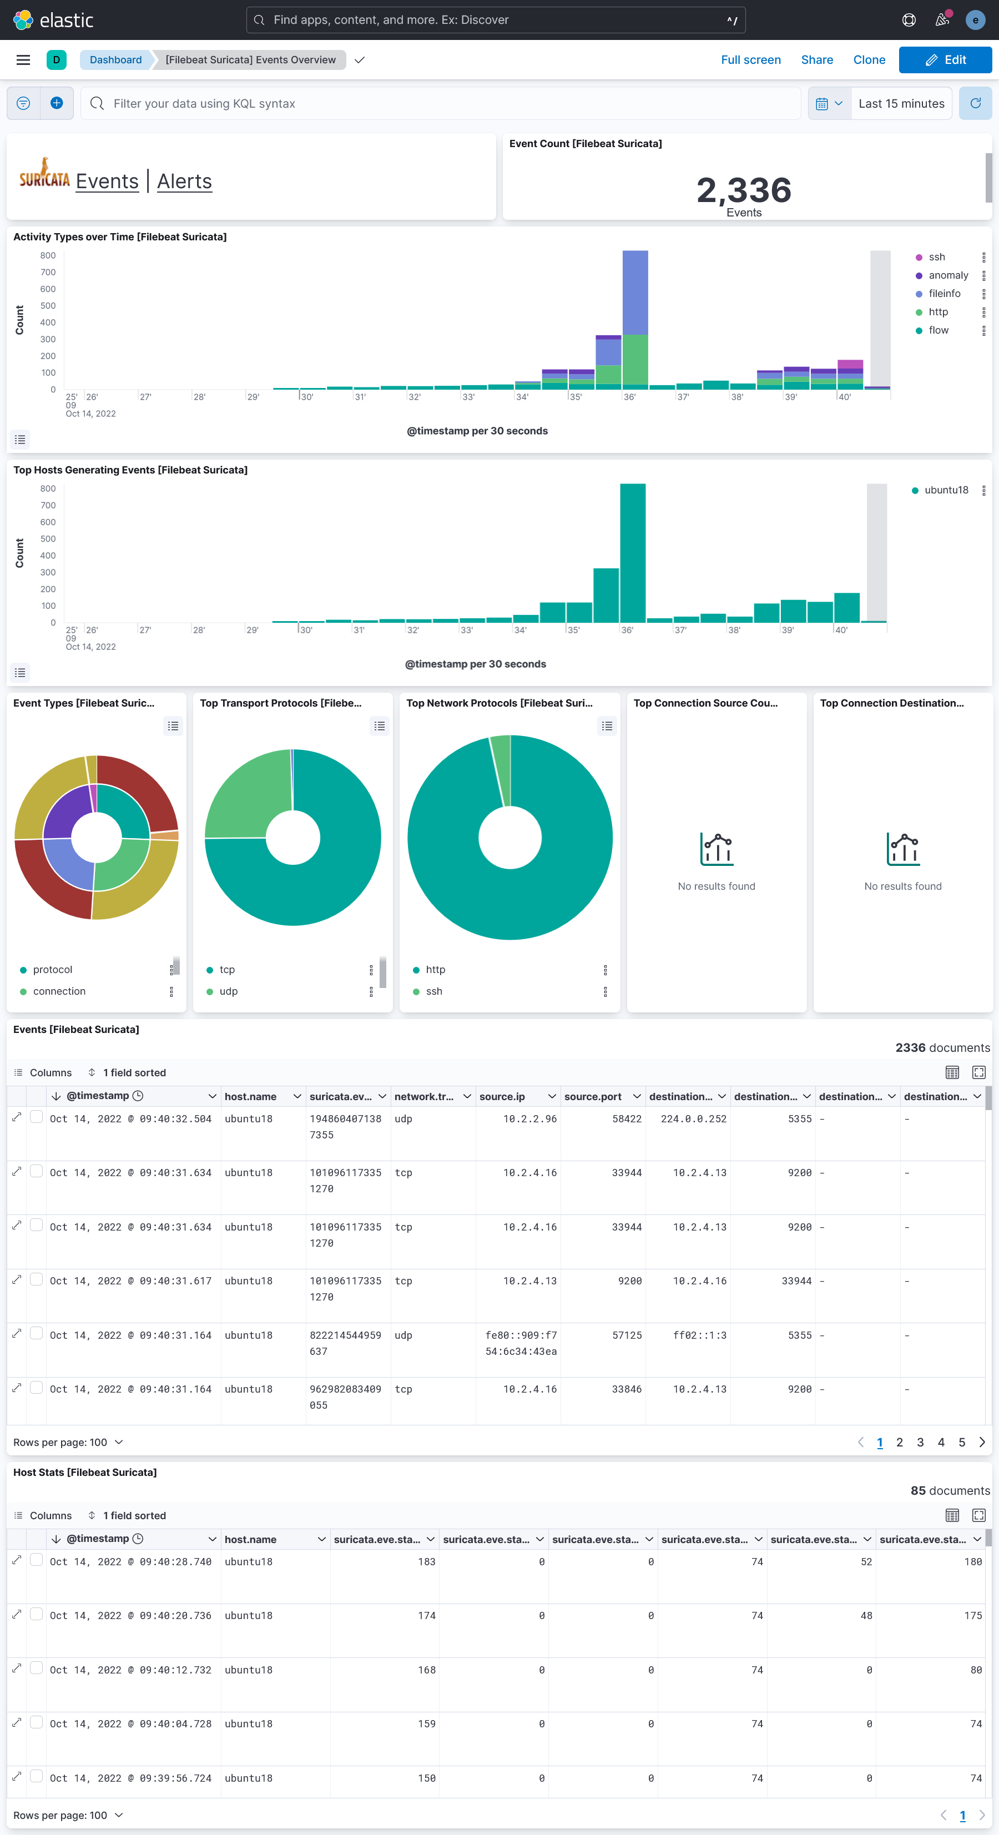
Task: Click the udp legend color dot
Action: pyautogui.click(x=209, y=991)
